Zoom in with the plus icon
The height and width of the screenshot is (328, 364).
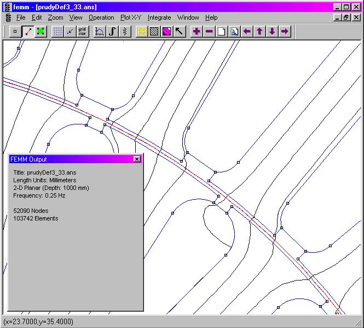point(197,31)
